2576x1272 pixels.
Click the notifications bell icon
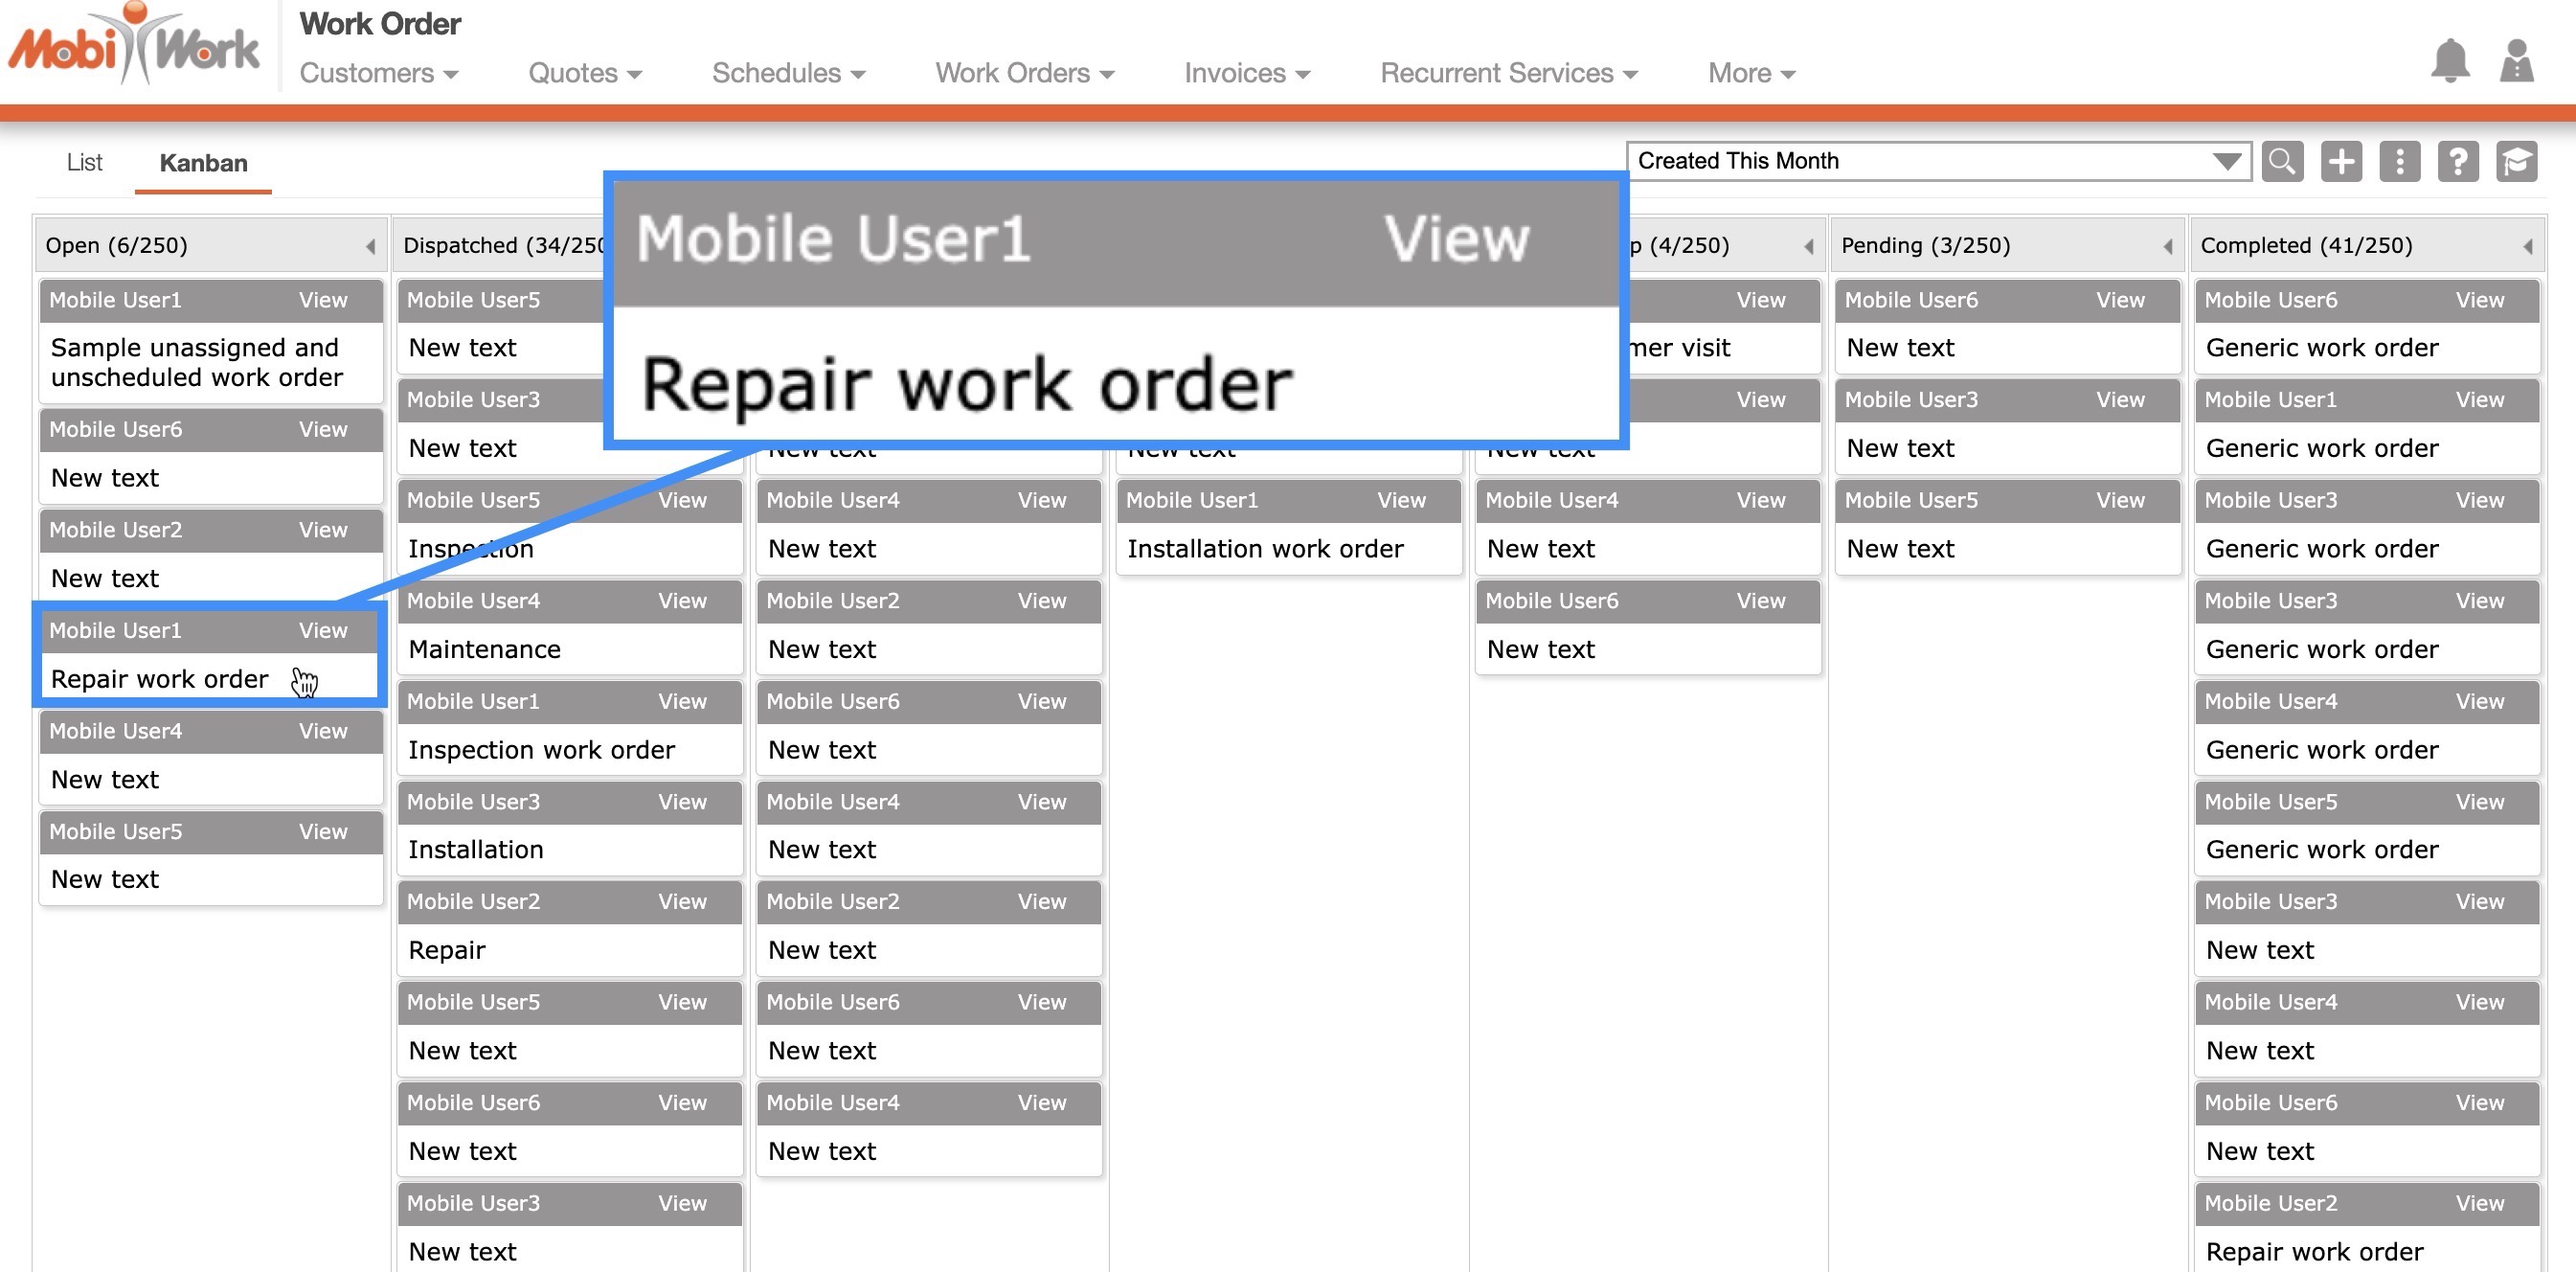coord(2449,62)
